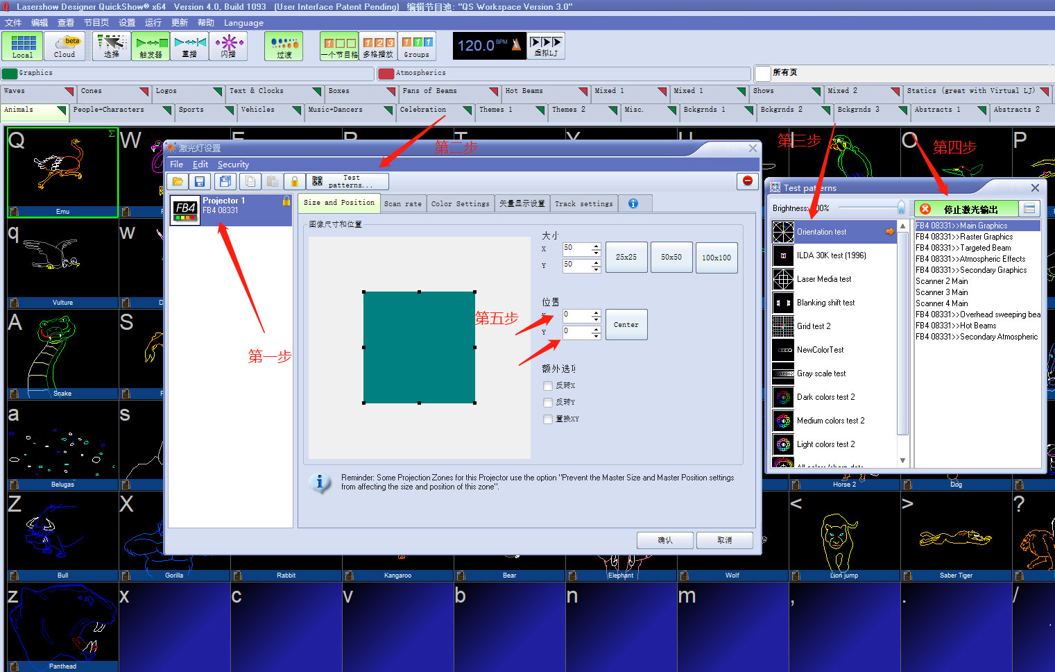Open the Language menu
The width and height of the screenshot is (1055, 672).
point(243,23)
